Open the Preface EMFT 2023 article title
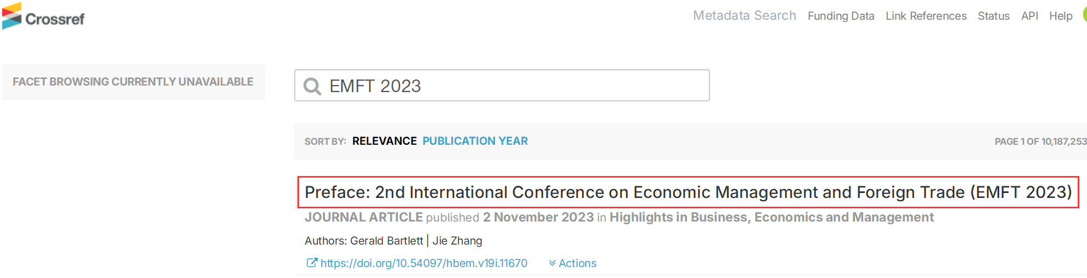 tap(688, 192)
